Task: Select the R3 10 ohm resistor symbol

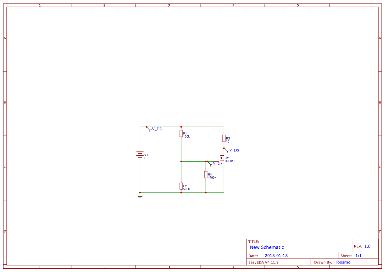Action: [x=224, y=138]
